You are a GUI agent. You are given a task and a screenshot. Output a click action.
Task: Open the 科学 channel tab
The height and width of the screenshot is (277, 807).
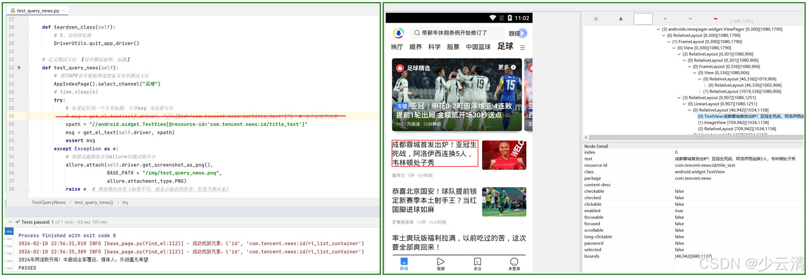click(434, 47)
